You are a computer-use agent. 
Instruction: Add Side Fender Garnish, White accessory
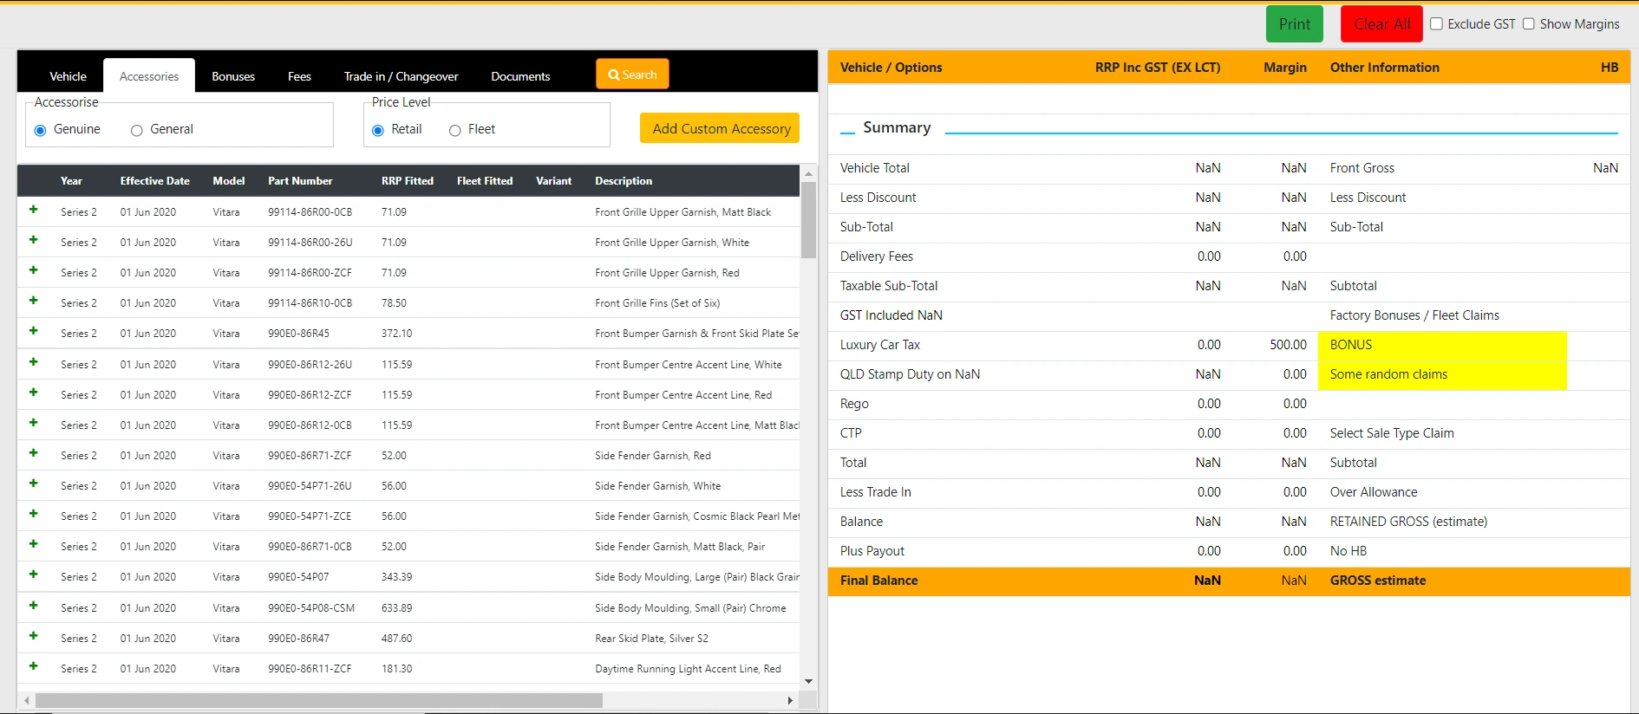click(x=33, y=484)
